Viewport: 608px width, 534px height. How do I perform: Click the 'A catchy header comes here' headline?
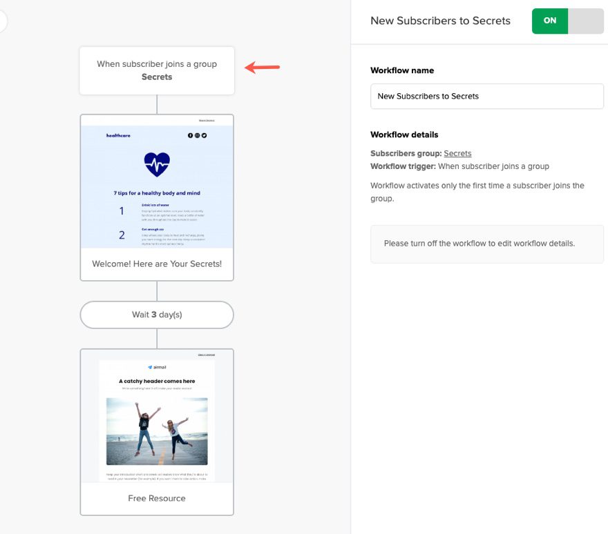(x=156, y=381)
